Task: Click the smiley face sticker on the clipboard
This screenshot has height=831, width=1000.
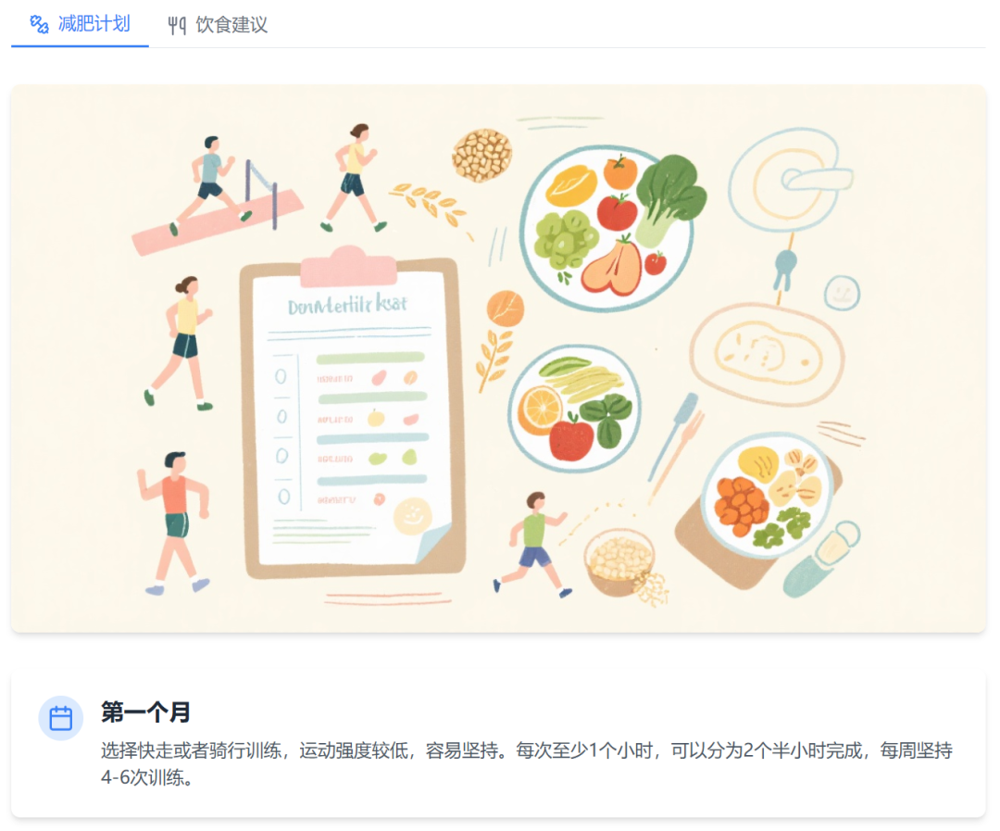Action: (x=412, y=515)
